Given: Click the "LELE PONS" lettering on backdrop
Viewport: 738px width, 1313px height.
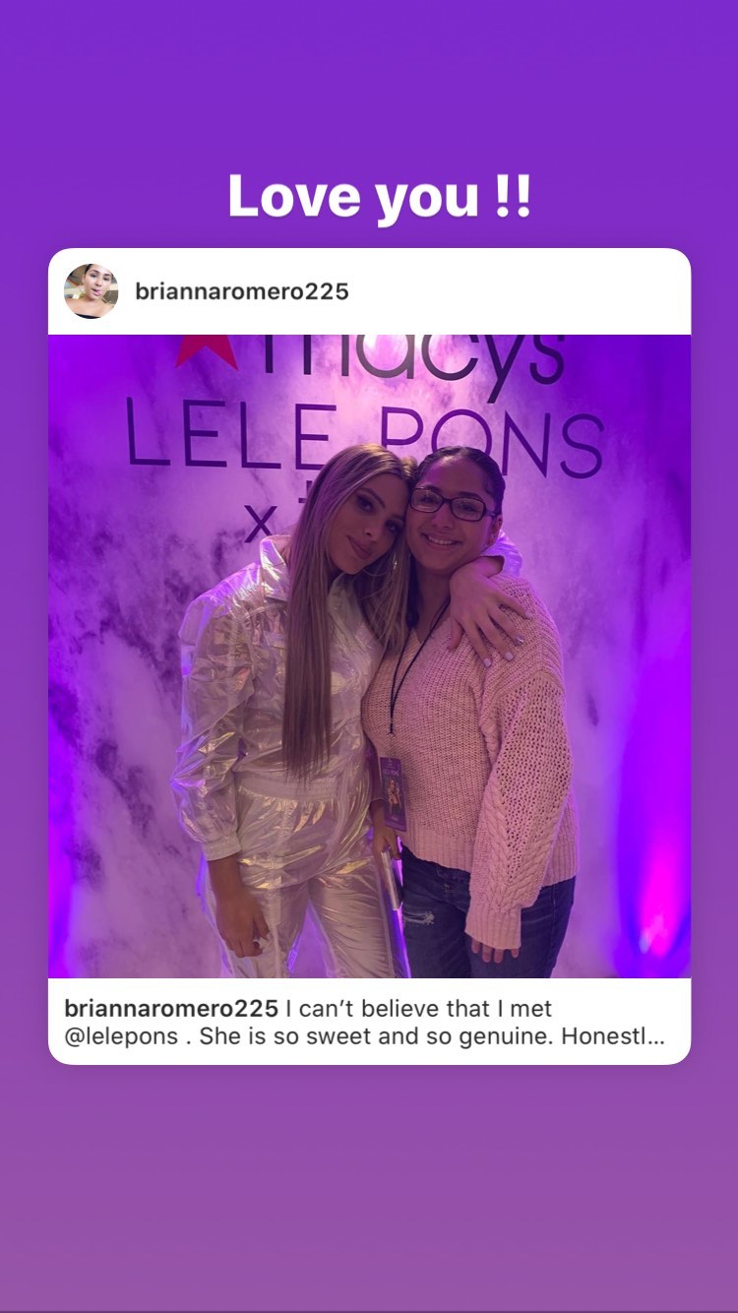Looking at the screenshot, I should pyautogui.click(x=365, y=441).
